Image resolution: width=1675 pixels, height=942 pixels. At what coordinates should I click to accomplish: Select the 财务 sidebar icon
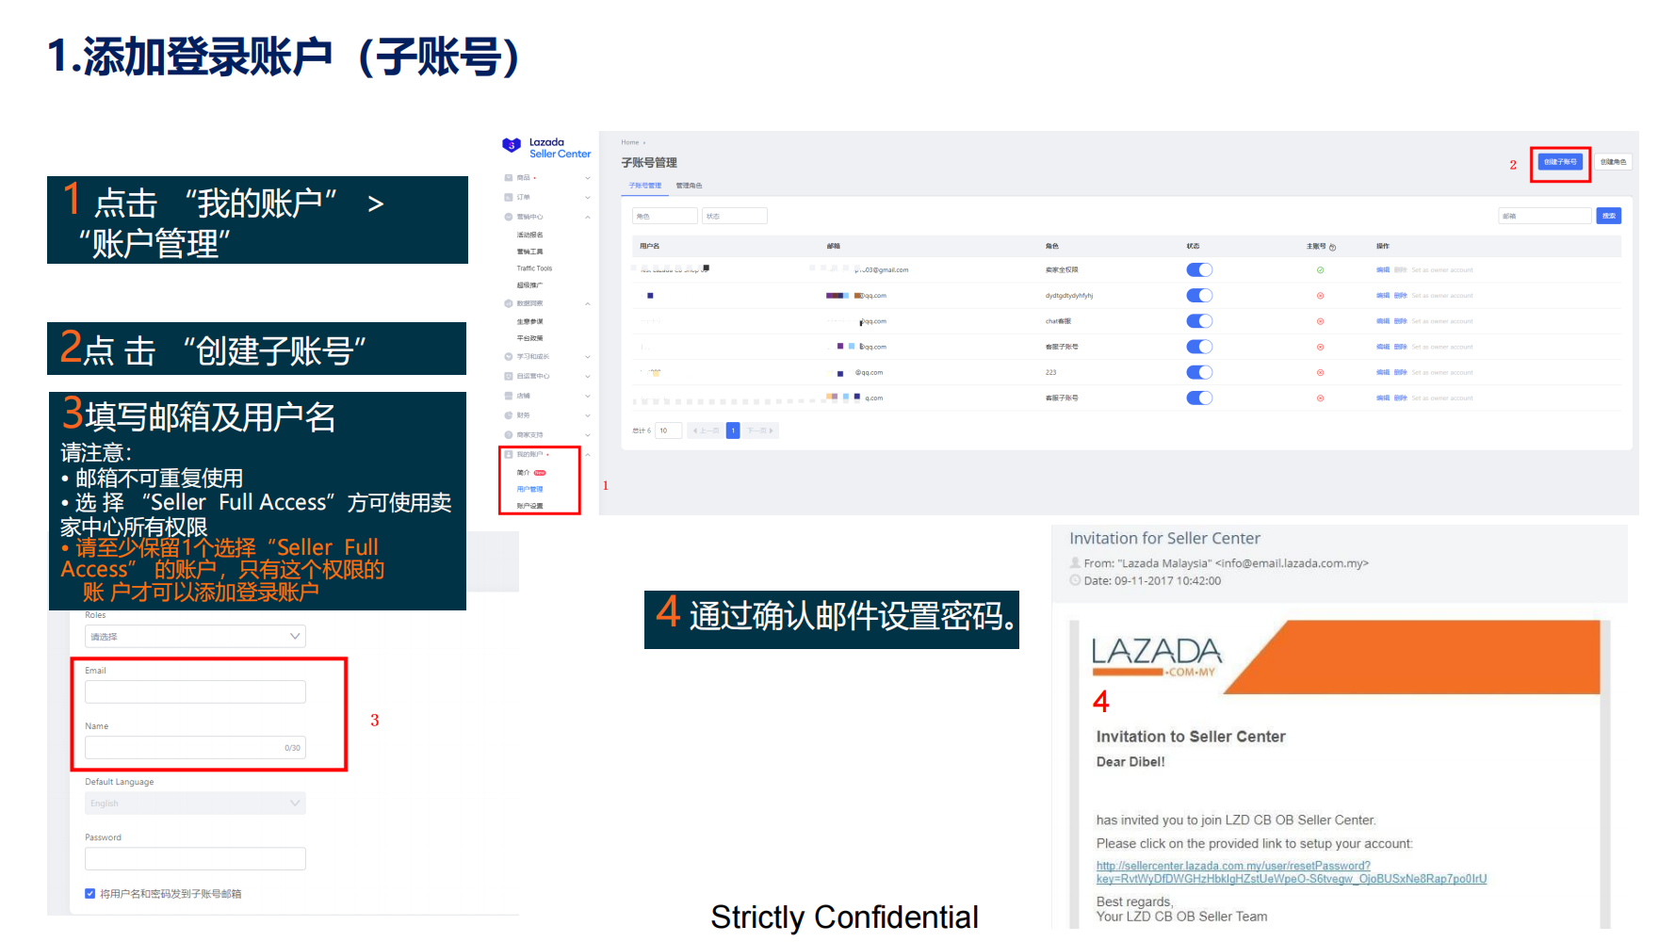pyautogui.click(x=508, y=414)
